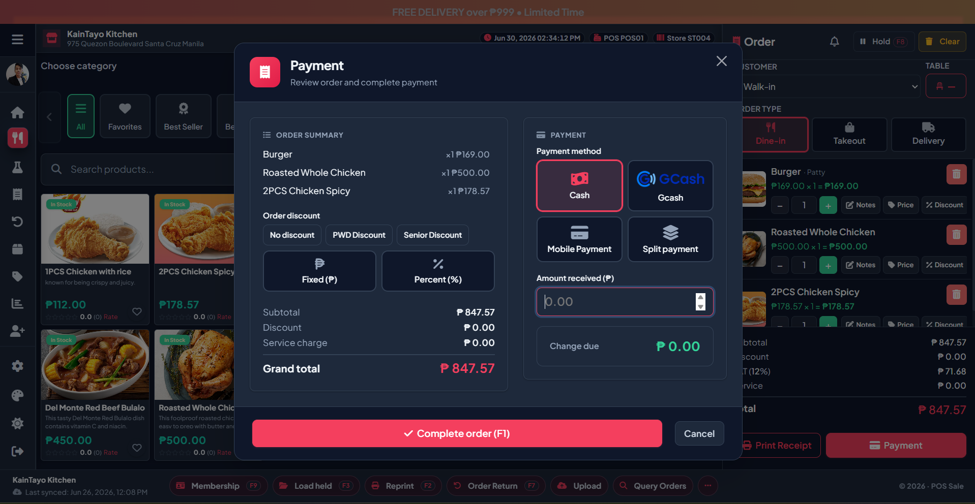Open the undo history sidebar icon

coord(17,222)
